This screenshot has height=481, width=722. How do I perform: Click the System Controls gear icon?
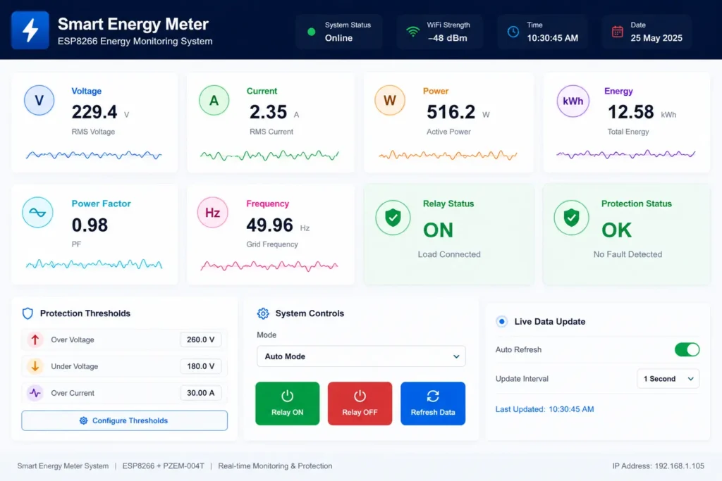pyautogui.click(x=263, y=313)
